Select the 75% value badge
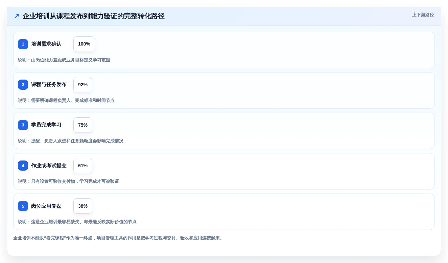Image resolution: width=448 pixels, height=263 pixels. [x=83, y=125]
